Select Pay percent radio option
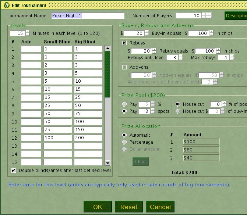 click(x=124, y=104)
